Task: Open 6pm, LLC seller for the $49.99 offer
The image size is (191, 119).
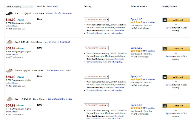Action: coord(136,19)
